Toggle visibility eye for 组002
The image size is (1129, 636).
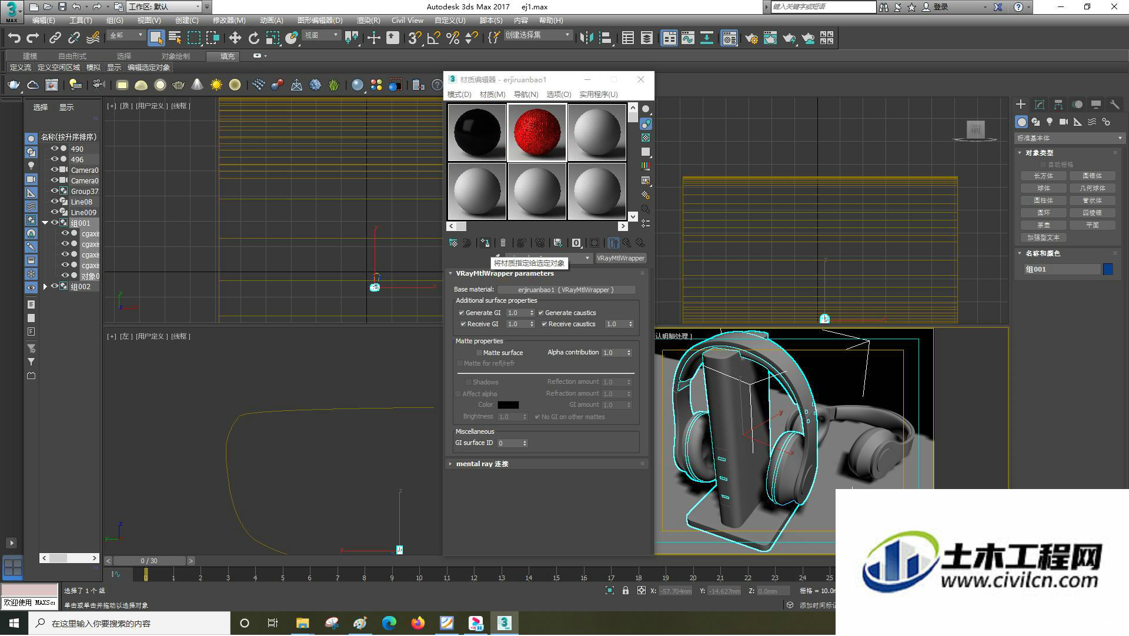[x=54, y=286]
